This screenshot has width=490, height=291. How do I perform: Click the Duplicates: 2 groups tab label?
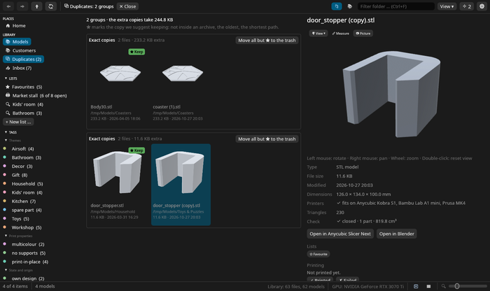(x=89, y=6)
